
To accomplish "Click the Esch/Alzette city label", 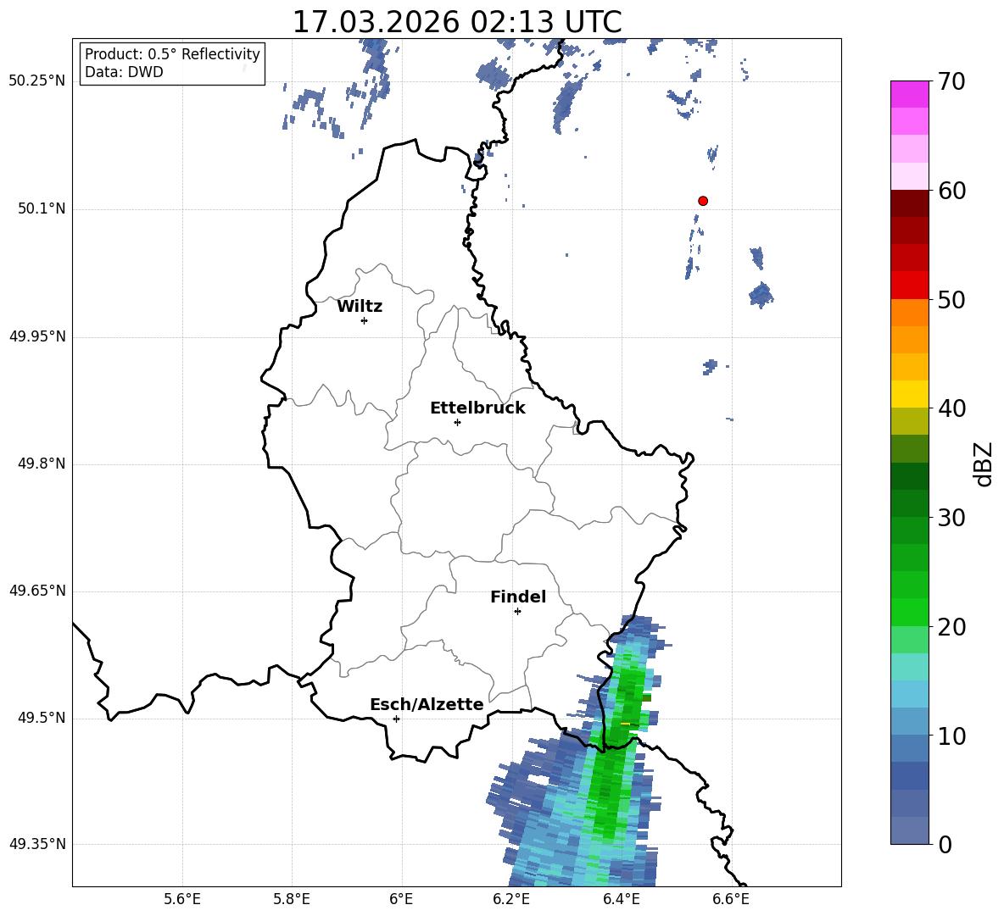I will pyautogui.click(x=427, y=704).
